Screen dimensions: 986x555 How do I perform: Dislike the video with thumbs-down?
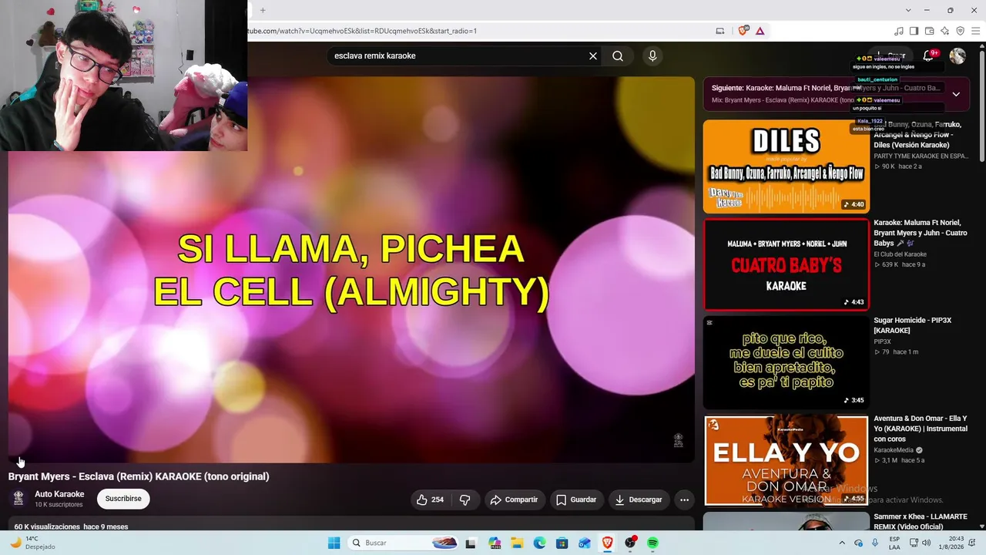(x=465, y=499)
